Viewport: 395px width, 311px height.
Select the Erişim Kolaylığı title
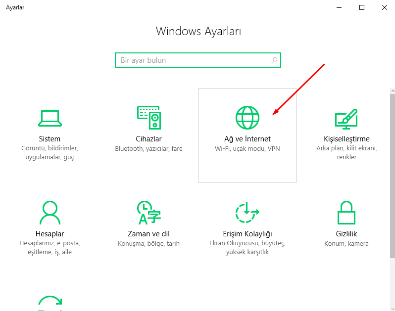(247, 234)
